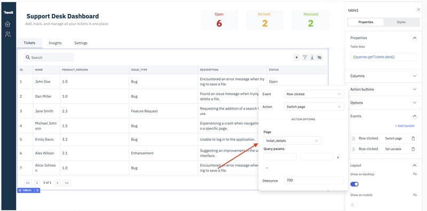
Task: Toggle the hide columns eye icon
Action: point(320,57)
